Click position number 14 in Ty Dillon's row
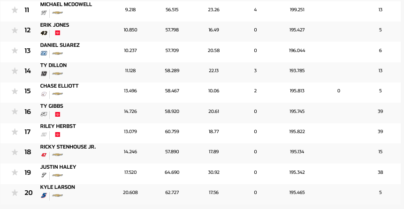The image size is (404, 209). coord(28,71)
